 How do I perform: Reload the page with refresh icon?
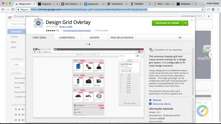click(13, 9)
